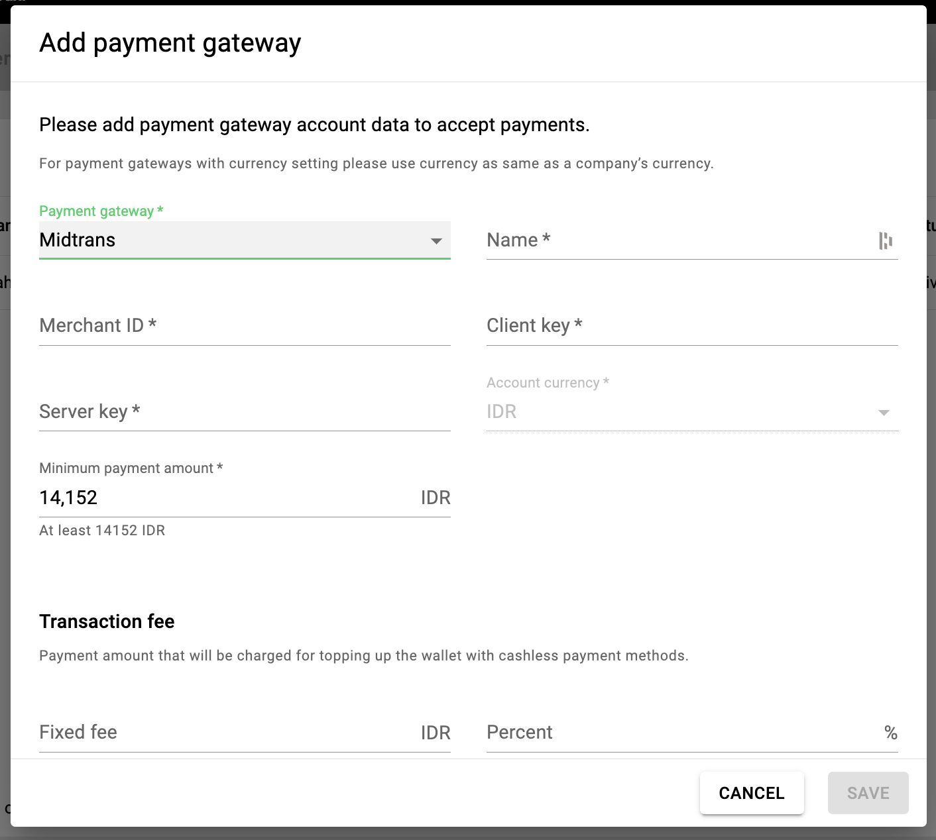Click the Minimum payment amount value 14,152
This screenshot has width=936, height=840.
tap(69, 498)
